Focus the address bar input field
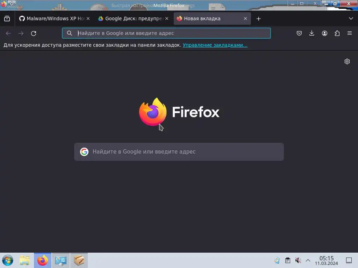The image size is (358, 268). click(166, 33)
